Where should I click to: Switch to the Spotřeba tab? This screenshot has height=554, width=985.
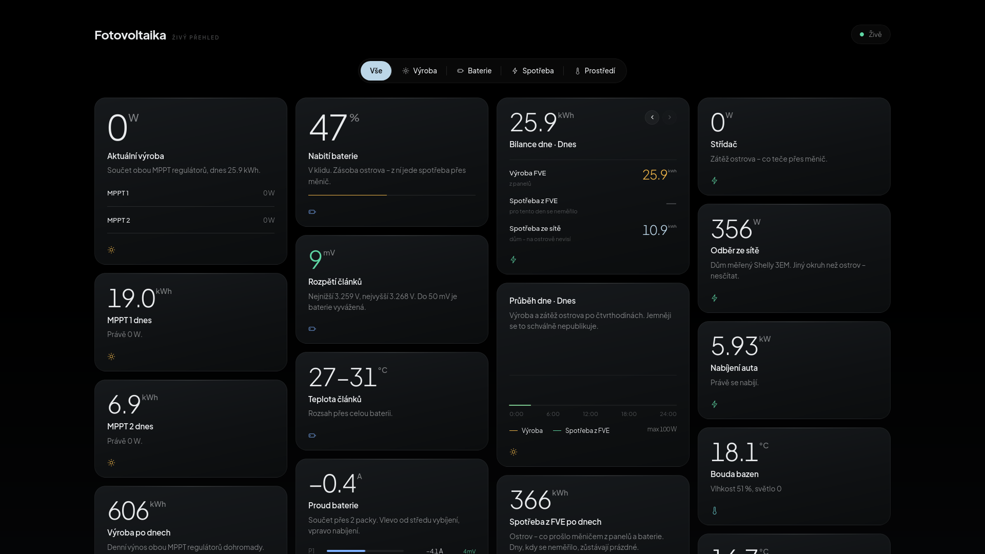point(533,71)
